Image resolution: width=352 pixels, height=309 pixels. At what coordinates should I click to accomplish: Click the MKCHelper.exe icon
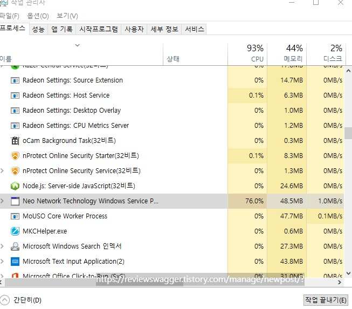[x=15, y=231]
